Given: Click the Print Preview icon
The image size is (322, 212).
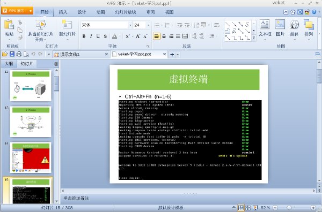Looking at the screenshot, I should point(26,54).
